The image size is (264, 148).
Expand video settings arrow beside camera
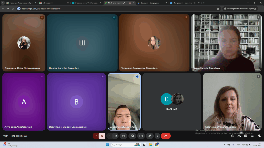pos(110,136)
